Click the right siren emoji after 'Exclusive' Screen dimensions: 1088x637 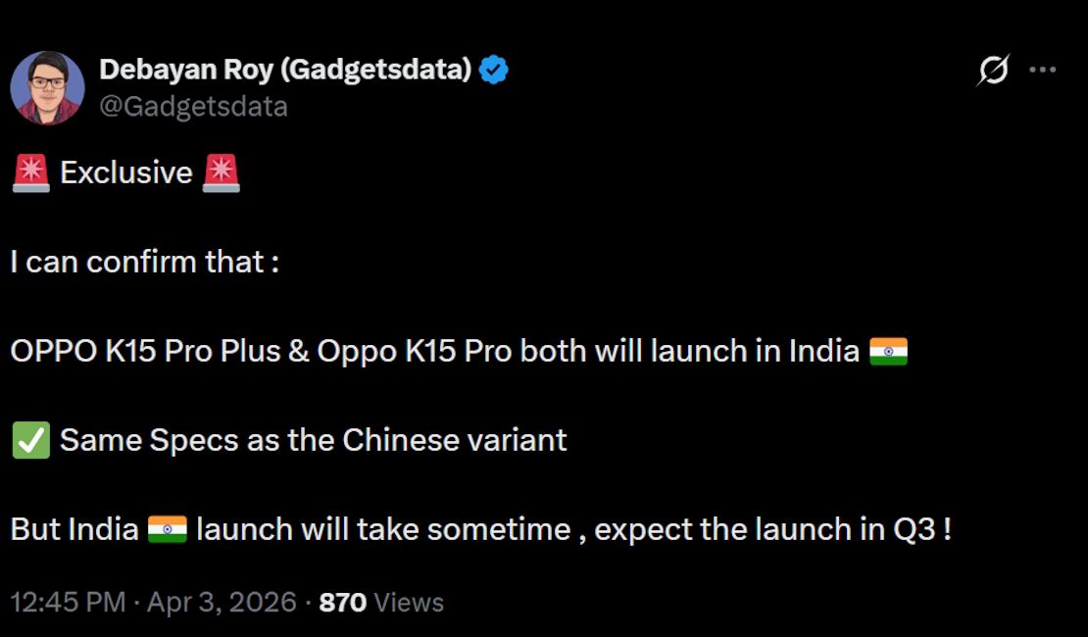[222, 171]
